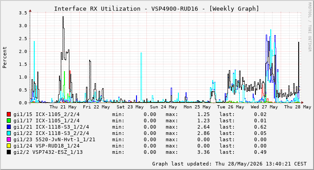Click the Tue 26 May axis label

click(x=231, y=107)
